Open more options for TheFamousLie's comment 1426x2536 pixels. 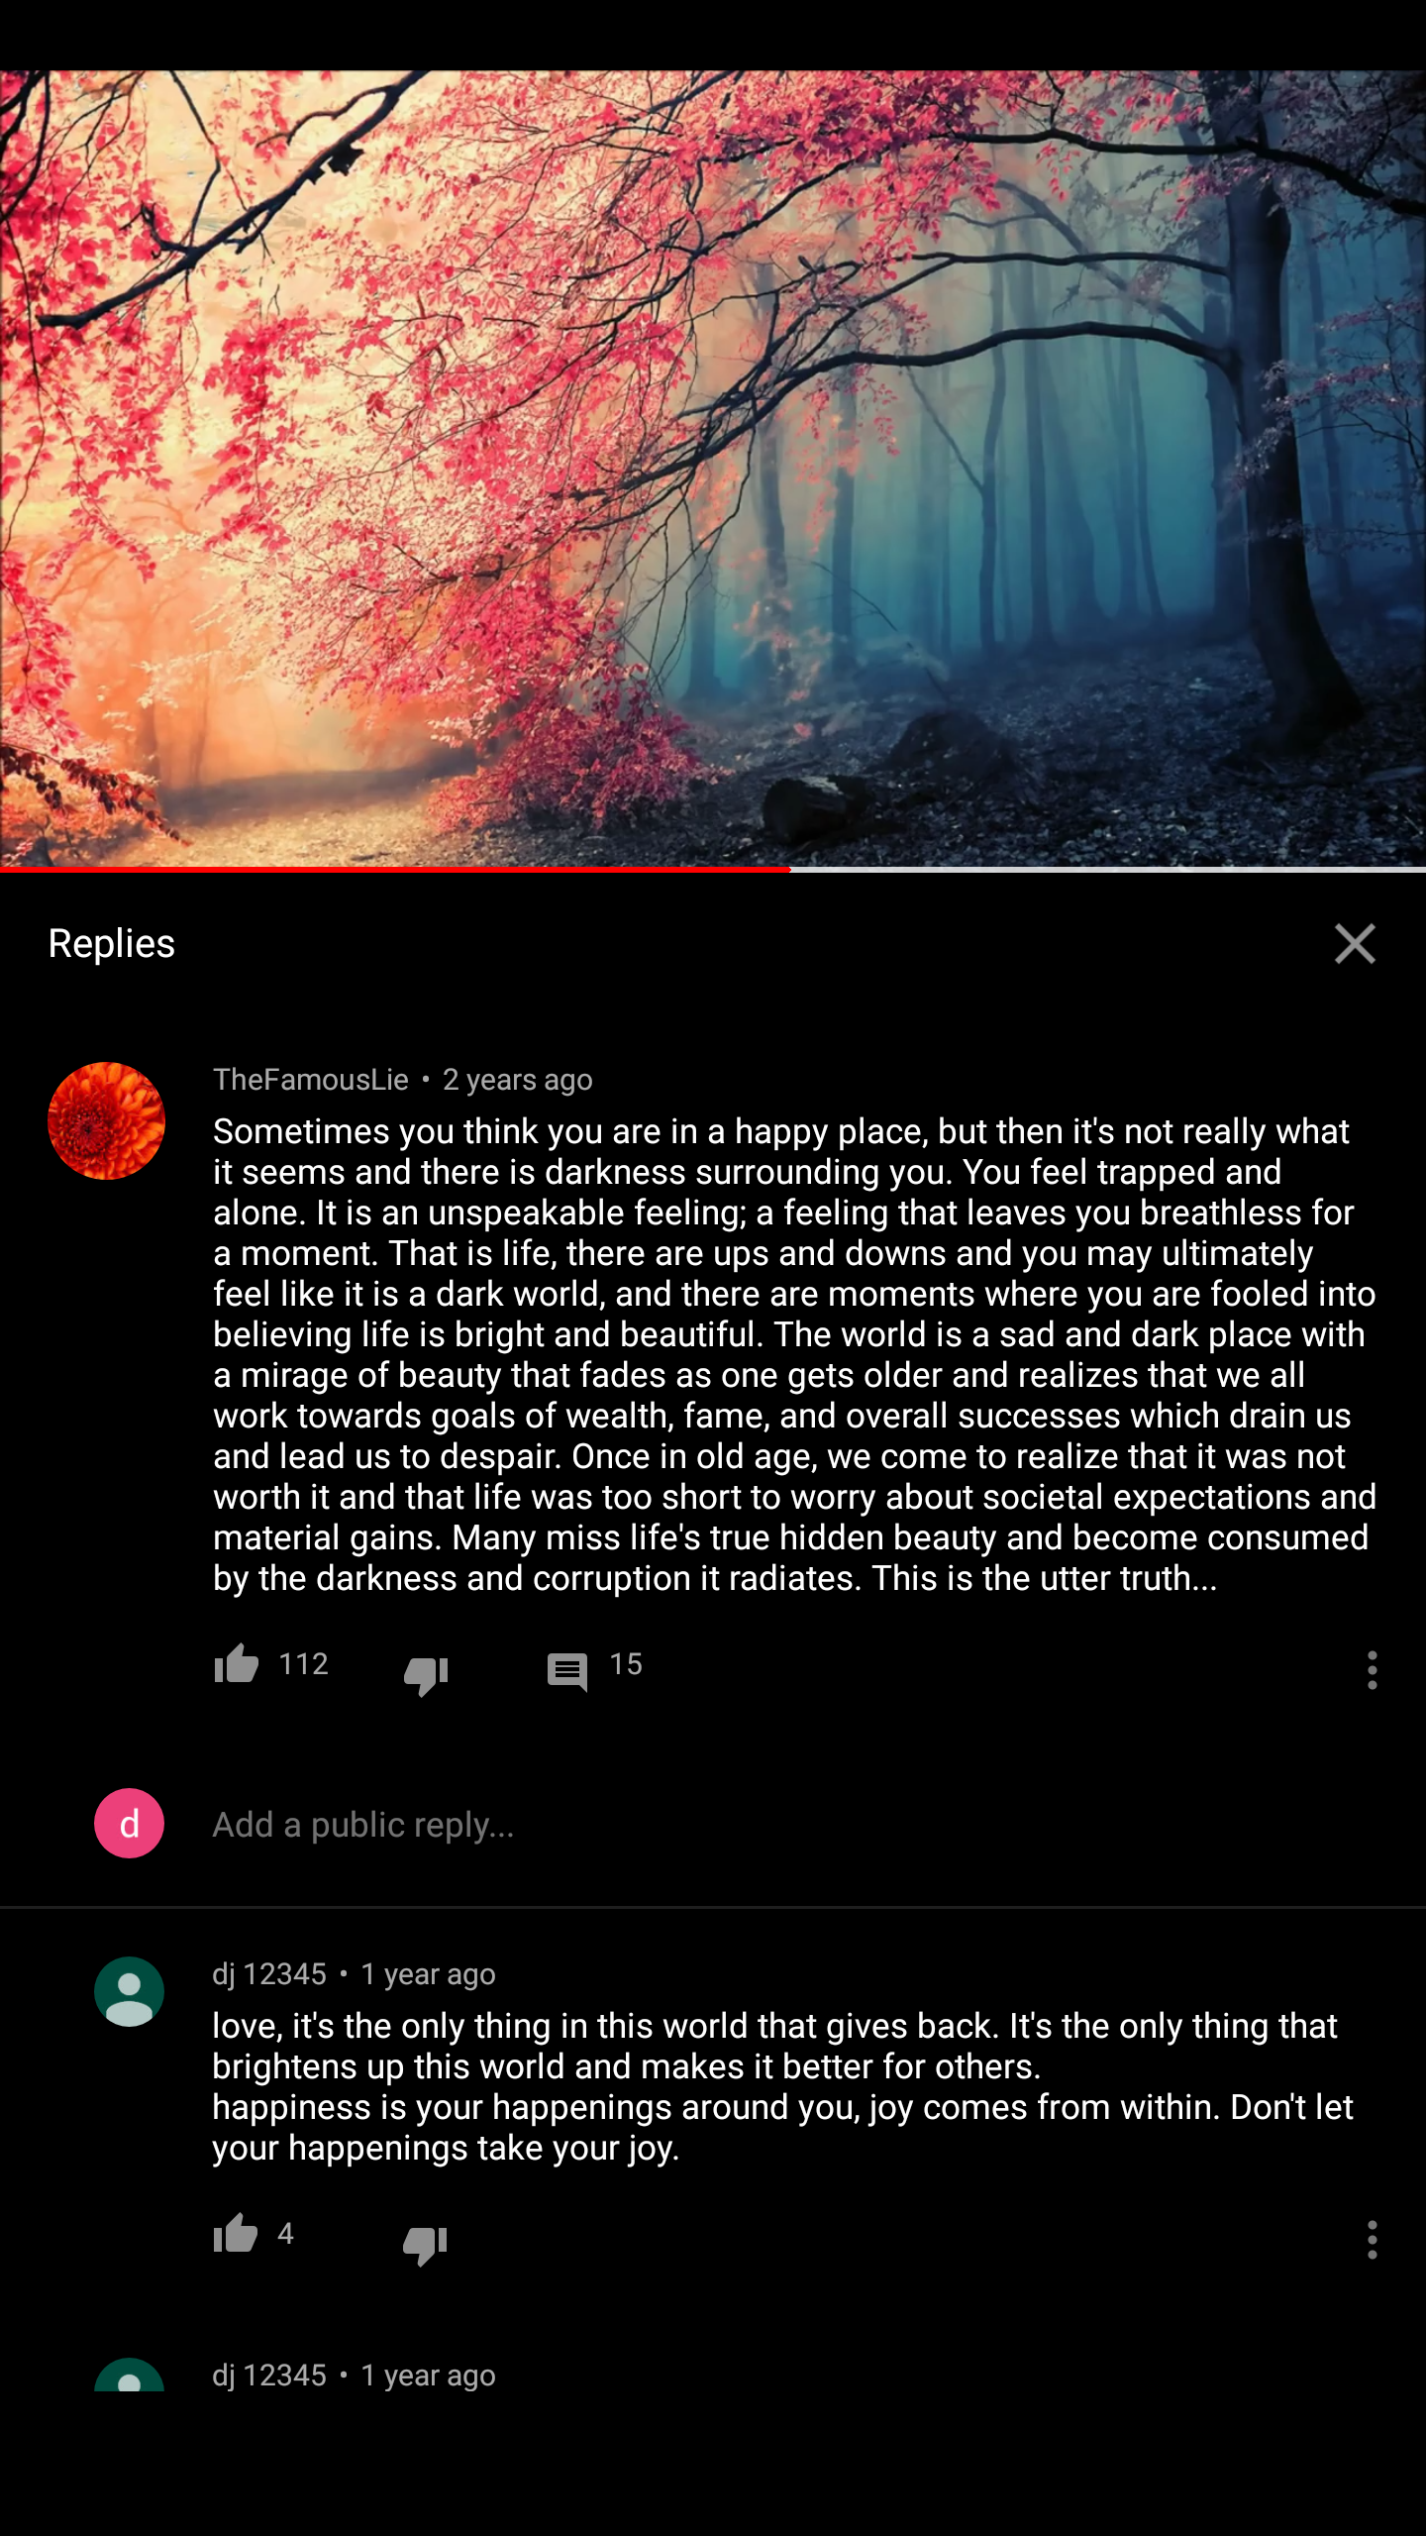[x=1372, y=1669]
